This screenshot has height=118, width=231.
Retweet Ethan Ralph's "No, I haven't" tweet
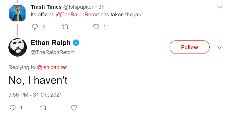[43, 108]
